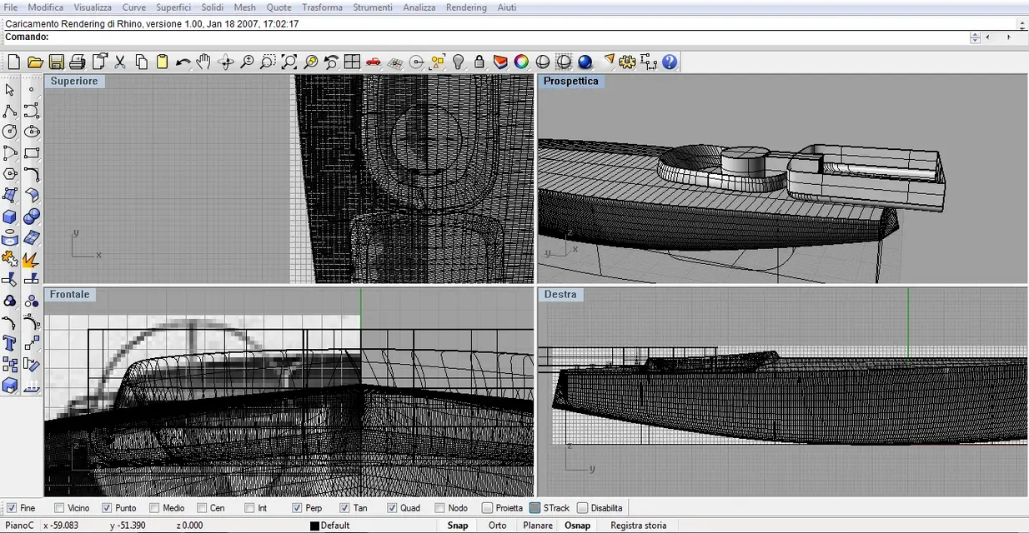Open the File menu
Screen dimensions: 1029x533
[x=11, y=7]
